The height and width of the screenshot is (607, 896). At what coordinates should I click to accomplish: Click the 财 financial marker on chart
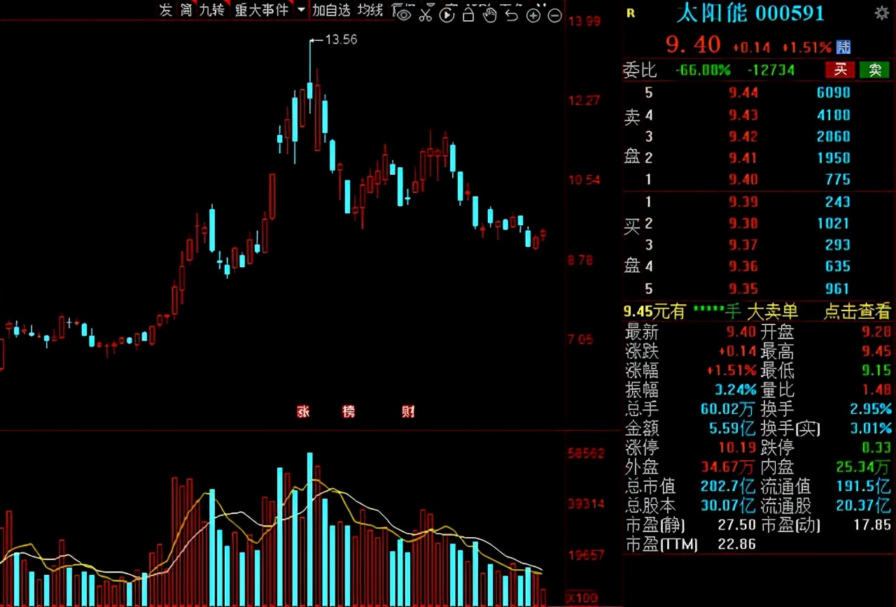(408, 411)
